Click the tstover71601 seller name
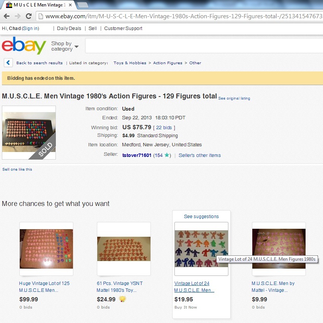This screenshot has height=323, width=323. pos(137,155)
